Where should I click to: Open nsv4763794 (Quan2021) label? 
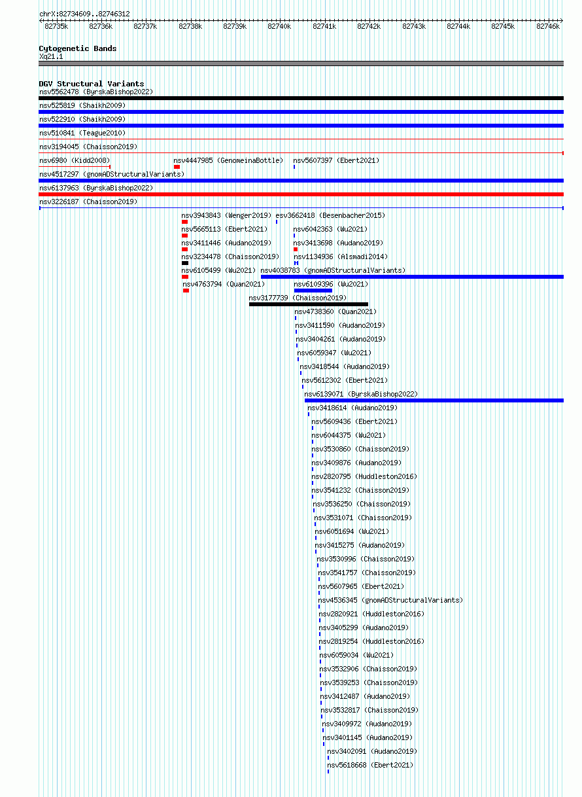point(224,284)
